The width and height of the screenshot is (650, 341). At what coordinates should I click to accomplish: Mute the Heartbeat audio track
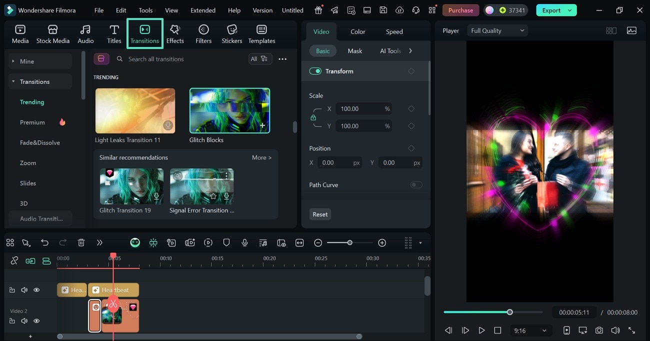[x=24, y=290]
